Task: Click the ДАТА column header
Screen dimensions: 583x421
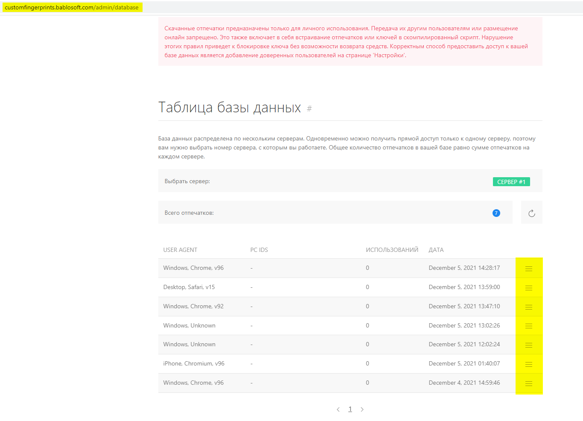Action: (x=436, y=250)
